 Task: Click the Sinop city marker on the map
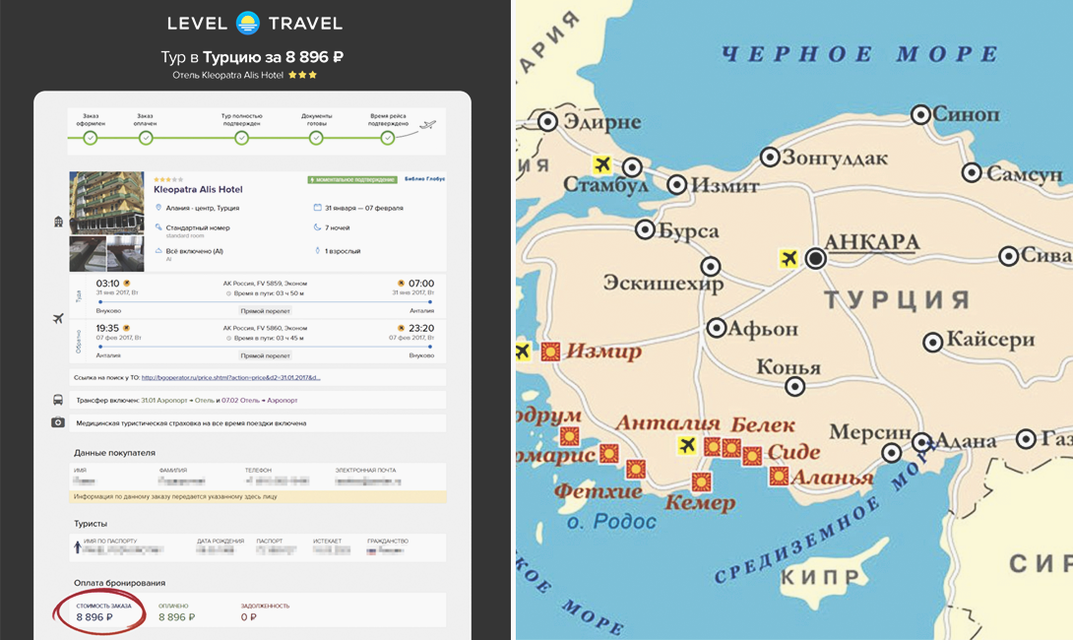pyautogui.click(x=920, y=114)
